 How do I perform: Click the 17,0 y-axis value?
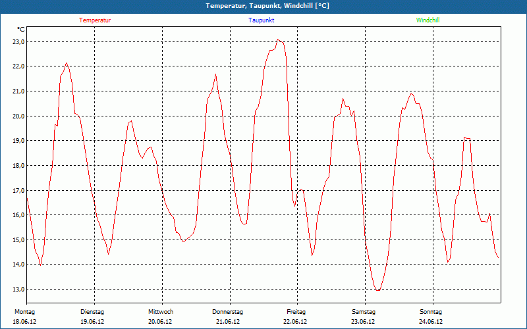coord(18,190)
